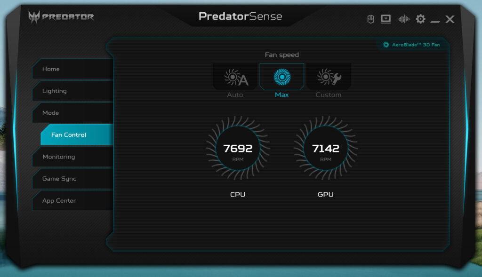Open settings gear in PredatorSense title bar

(420, 19)
